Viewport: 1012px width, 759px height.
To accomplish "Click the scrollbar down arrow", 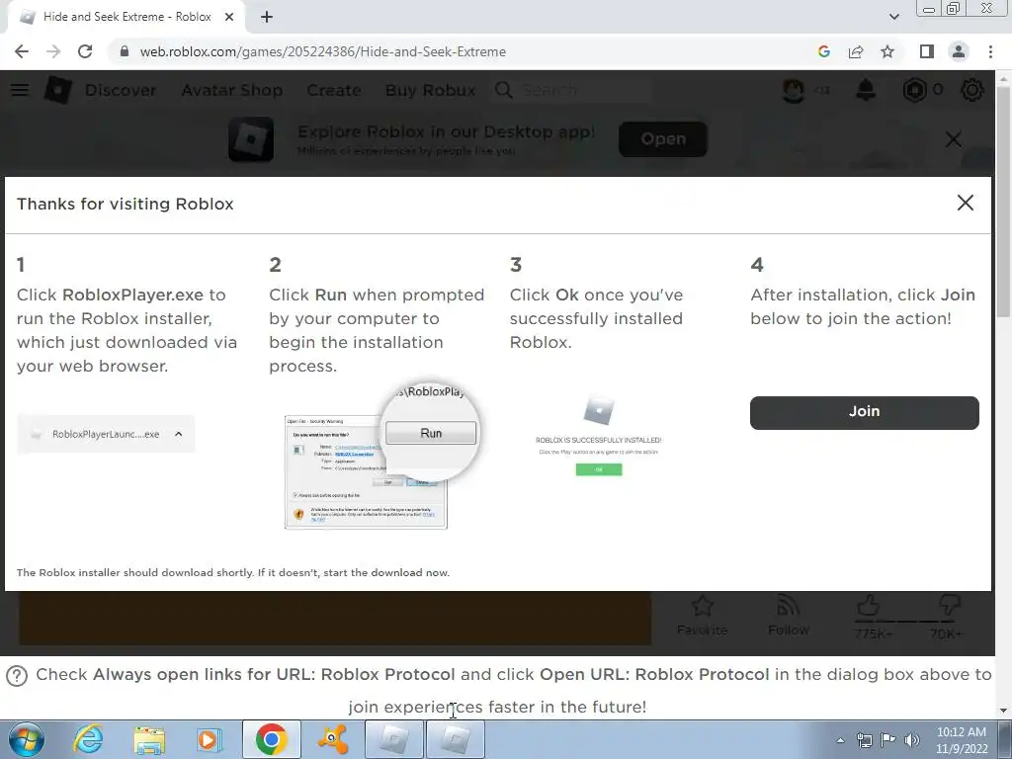I will [1004, 711].
